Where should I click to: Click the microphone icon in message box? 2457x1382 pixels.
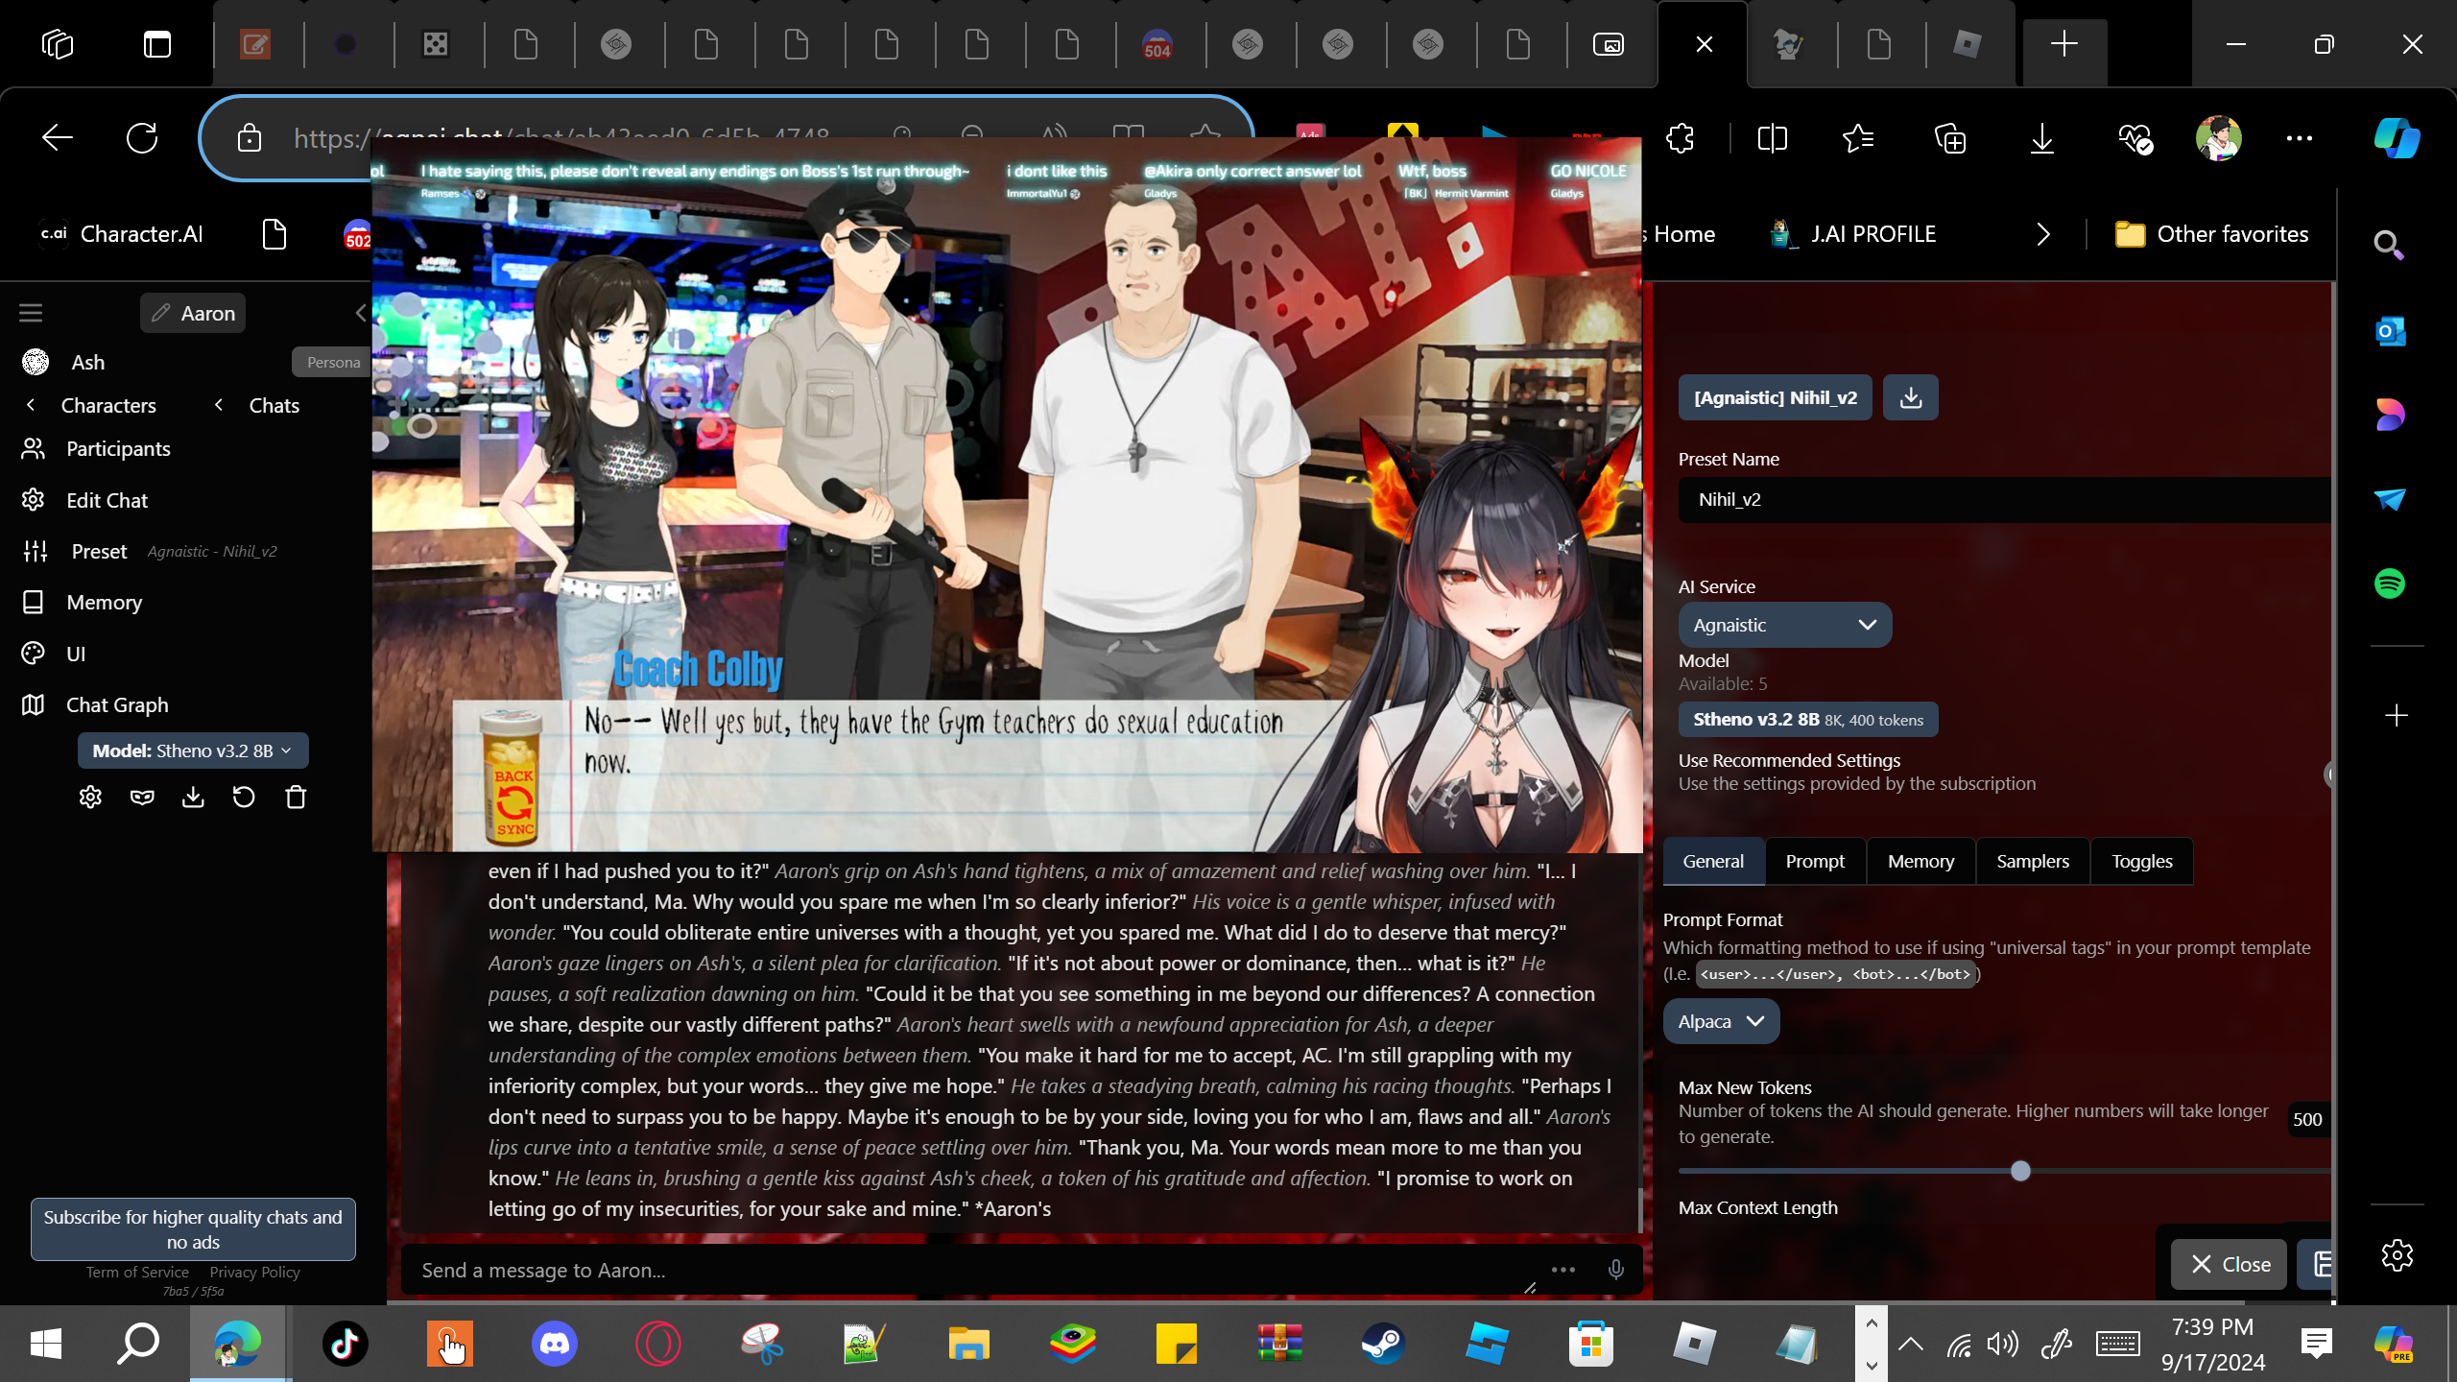click(1616, 1270)
